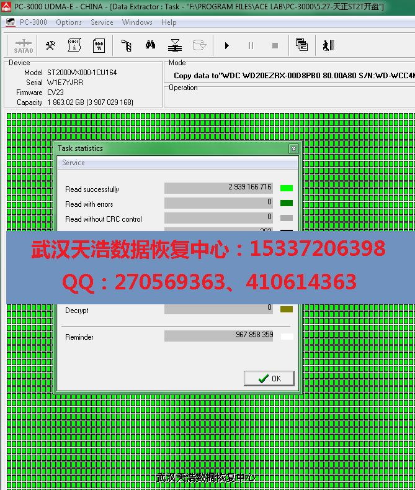
Task: Open the hammer and wrench utilities tool
Action: tap(50, 45)
